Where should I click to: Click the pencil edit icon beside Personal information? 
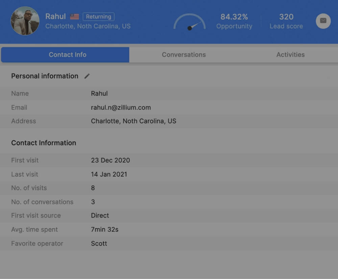pos(87,76)
